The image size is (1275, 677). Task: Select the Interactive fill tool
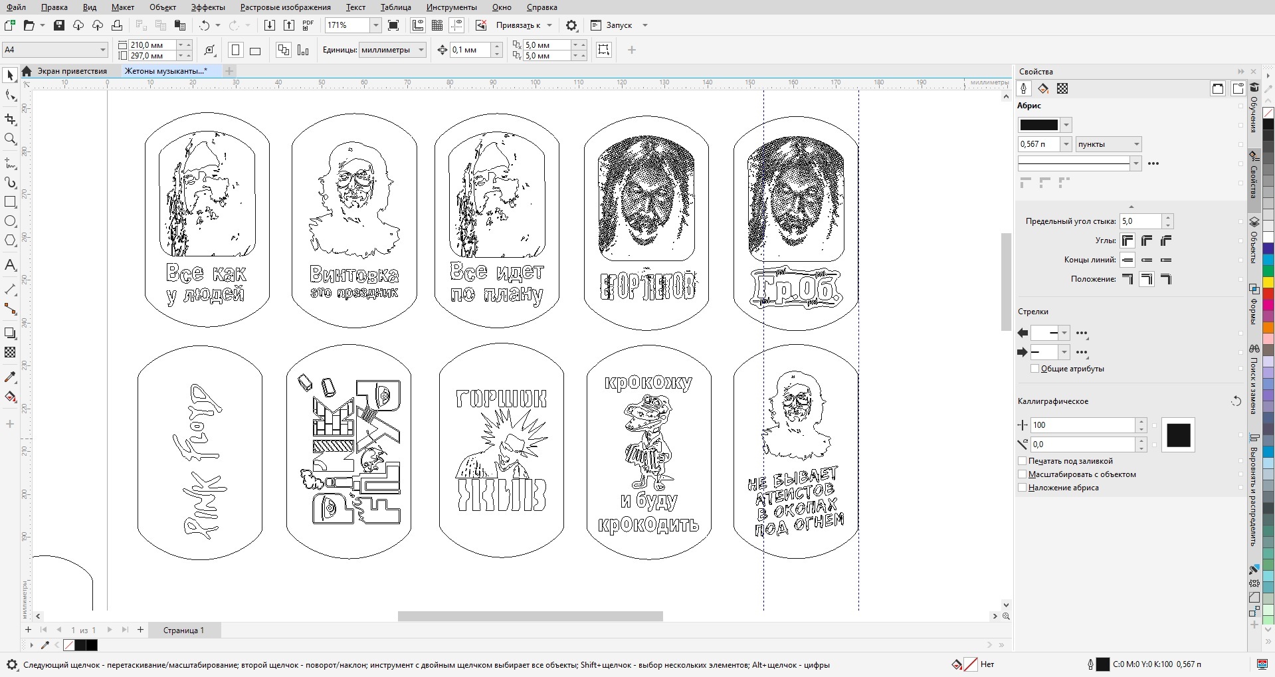click(10, 397)
